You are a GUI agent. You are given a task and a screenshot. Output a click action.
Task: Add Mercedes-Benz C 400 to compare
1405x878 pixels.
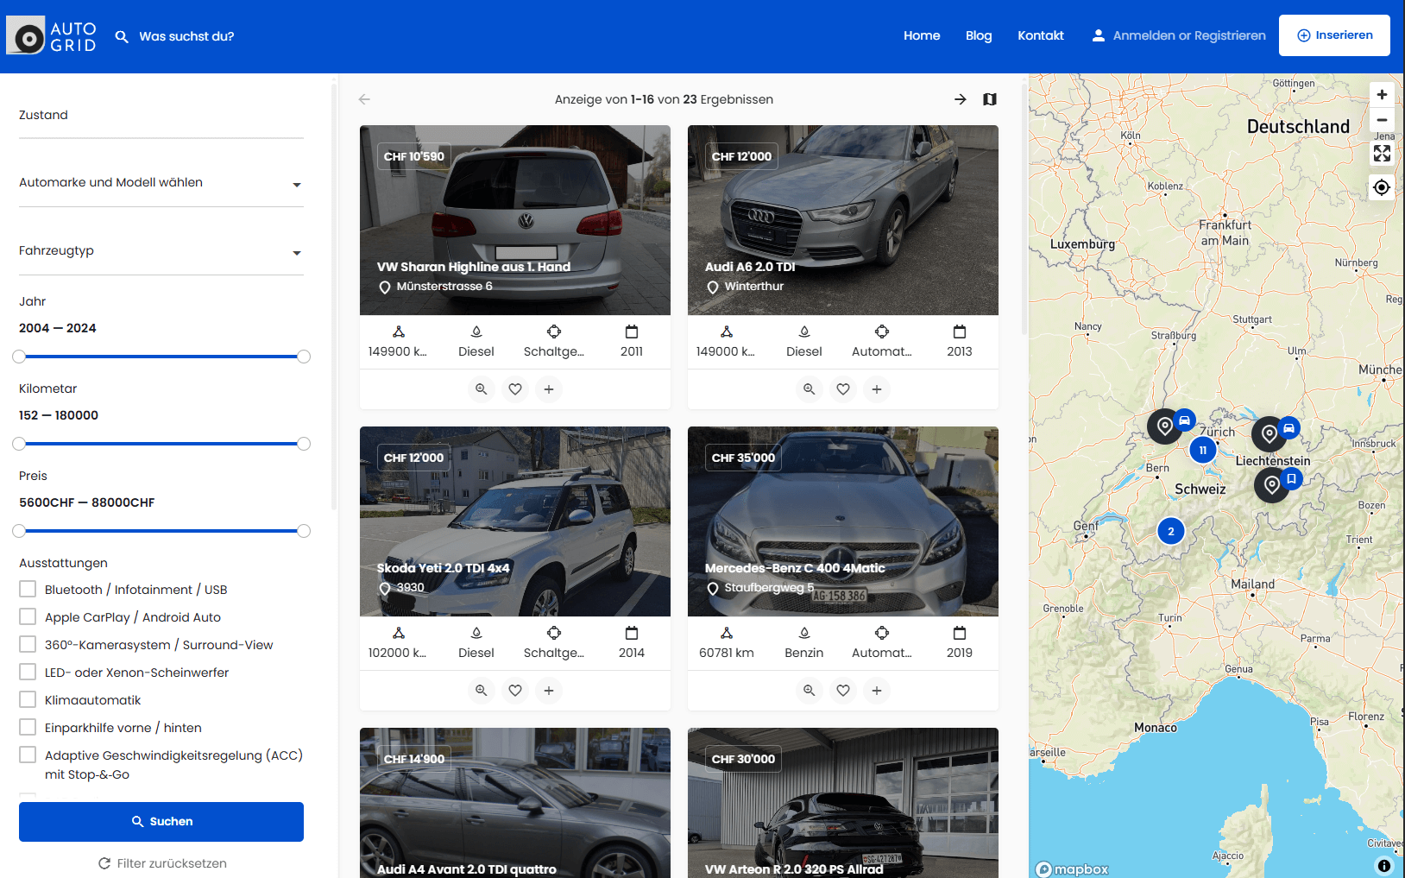tap(877, 691)
